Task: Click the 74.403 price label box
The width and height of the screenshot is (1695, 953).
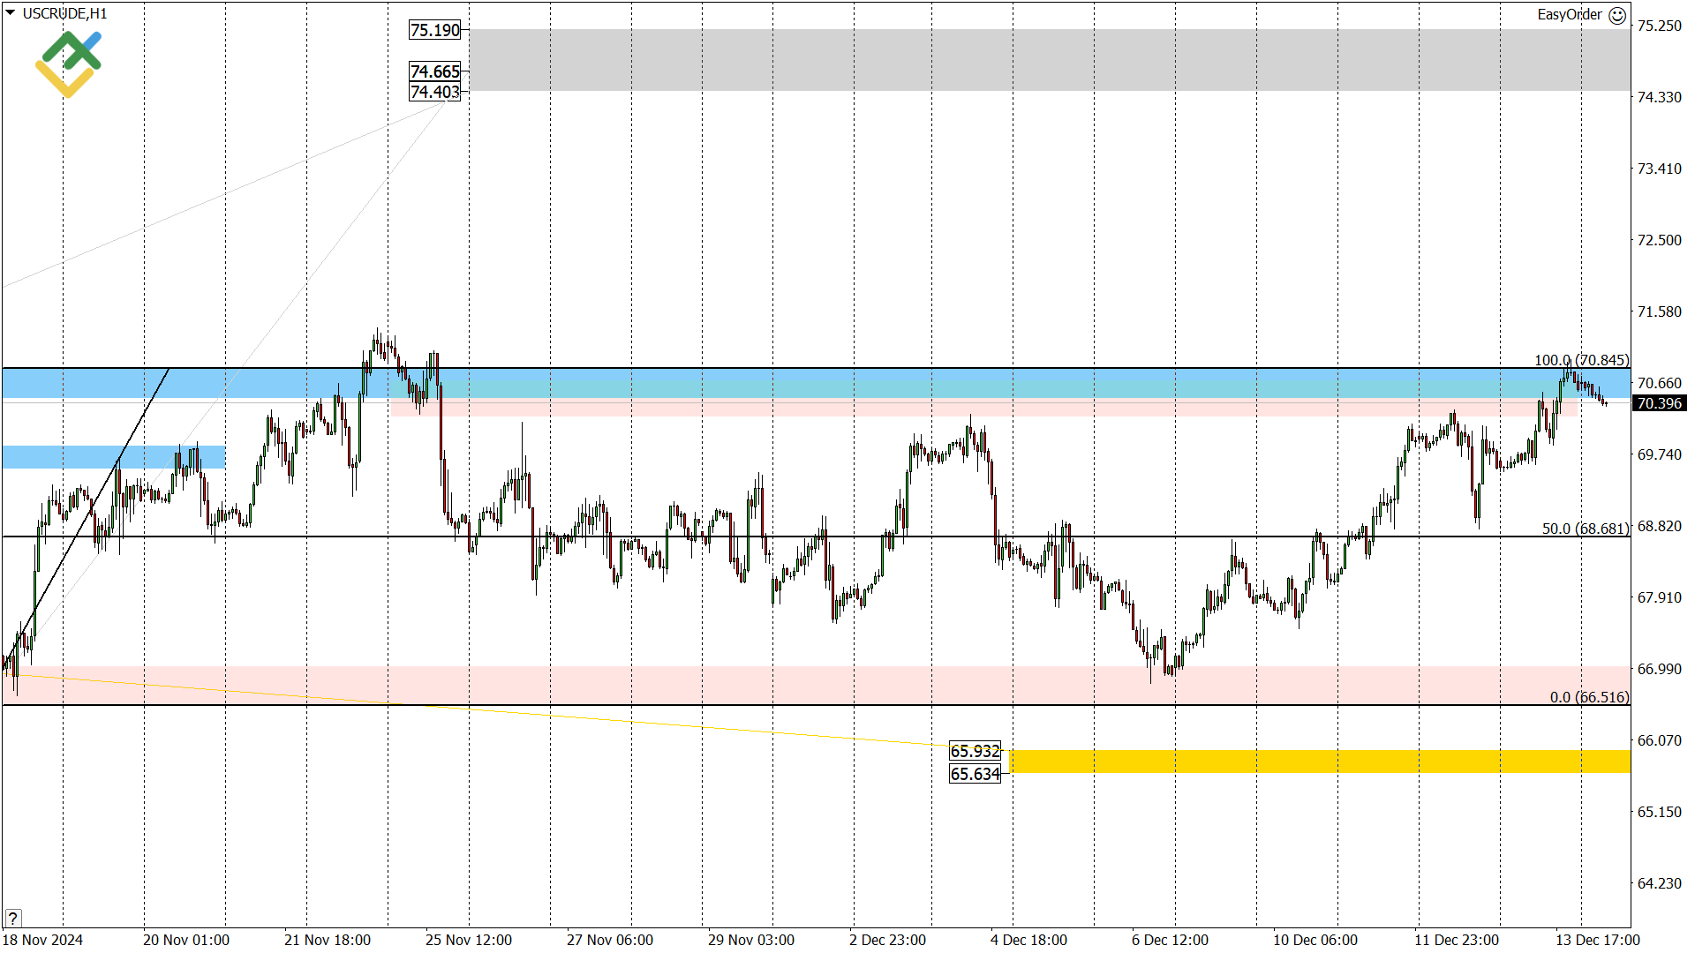Action: tap(435, 92)
